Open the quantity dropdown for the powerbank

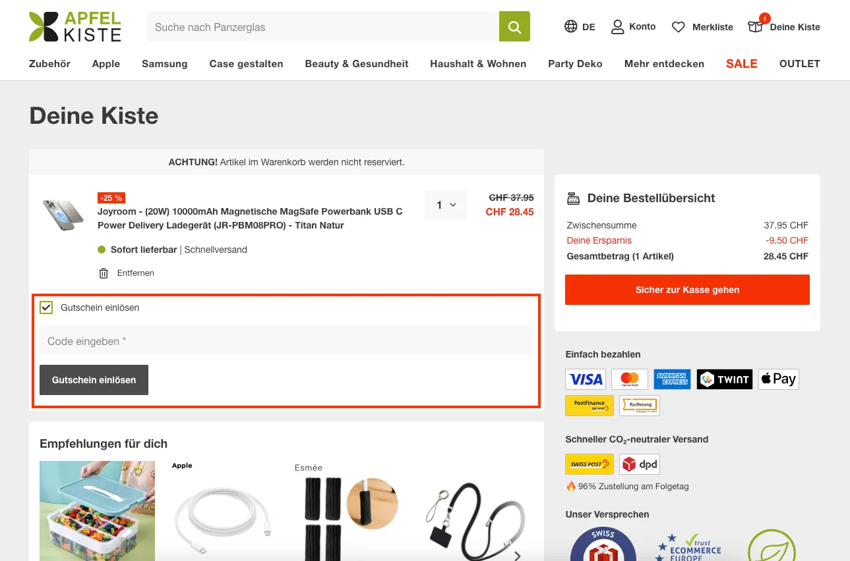pos(445,205)
